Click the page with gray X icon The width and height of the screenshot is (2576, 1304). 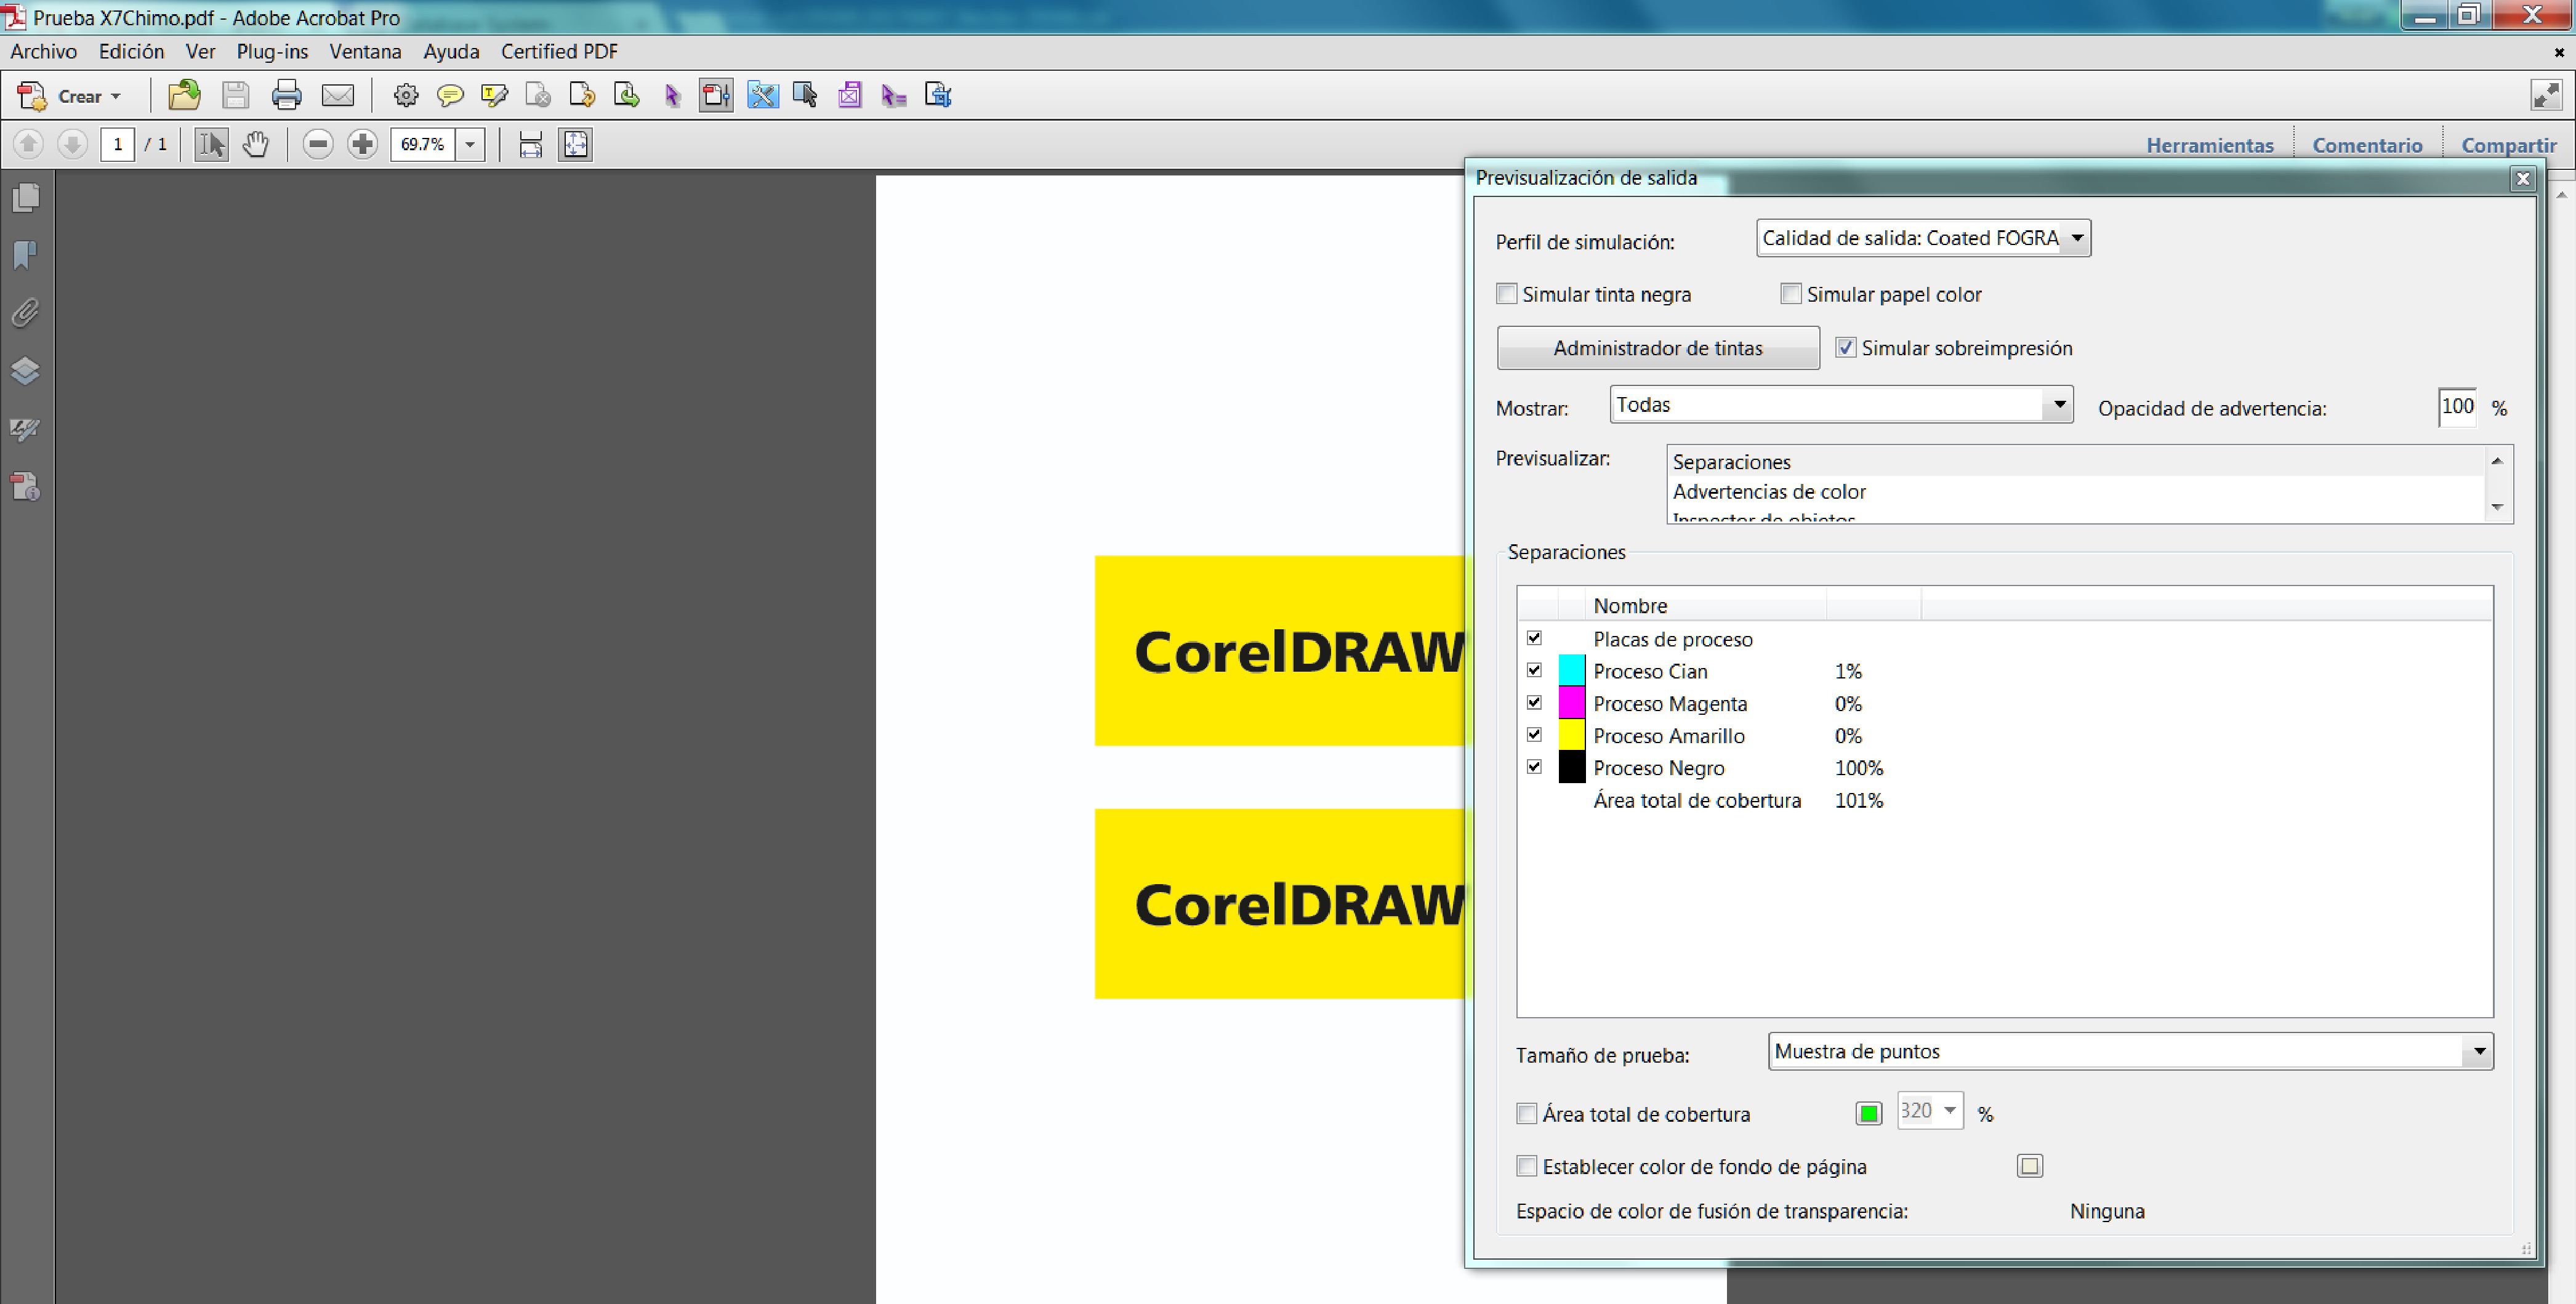(x=538, y=95)
